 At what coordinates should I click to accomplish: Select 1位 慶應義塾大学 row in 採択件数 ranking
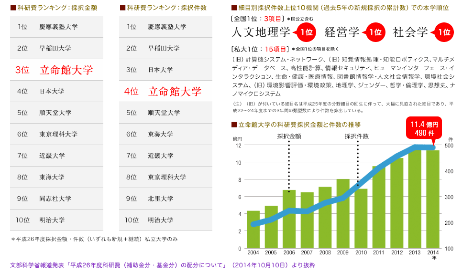(x=165, y=27)
